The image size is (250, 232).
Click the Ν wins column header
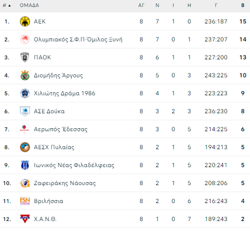pyautogui.click(x=157, y=5)
